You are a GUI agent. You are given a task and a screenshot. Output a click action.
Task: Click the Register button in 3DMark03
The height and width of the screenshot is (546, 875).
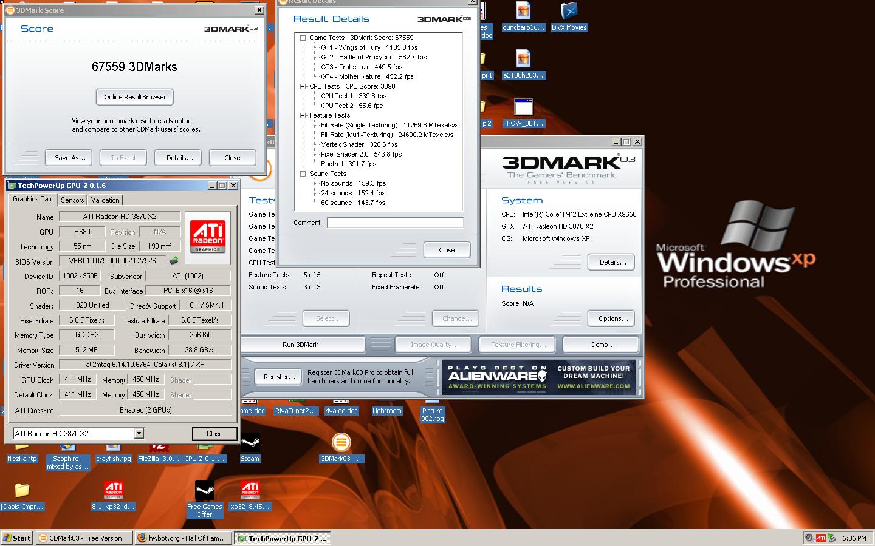point(279,377)
